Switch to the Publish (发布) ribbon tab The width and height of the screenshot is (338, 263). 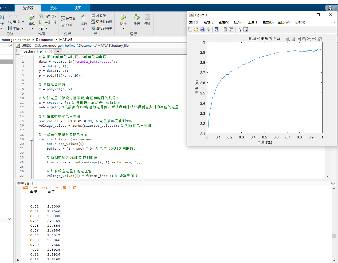(54, 8)
